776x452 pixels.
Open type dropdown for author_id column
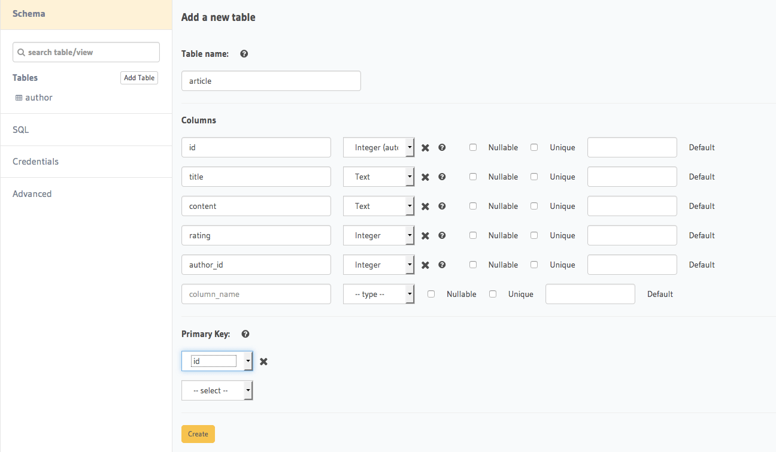[378, 265]
